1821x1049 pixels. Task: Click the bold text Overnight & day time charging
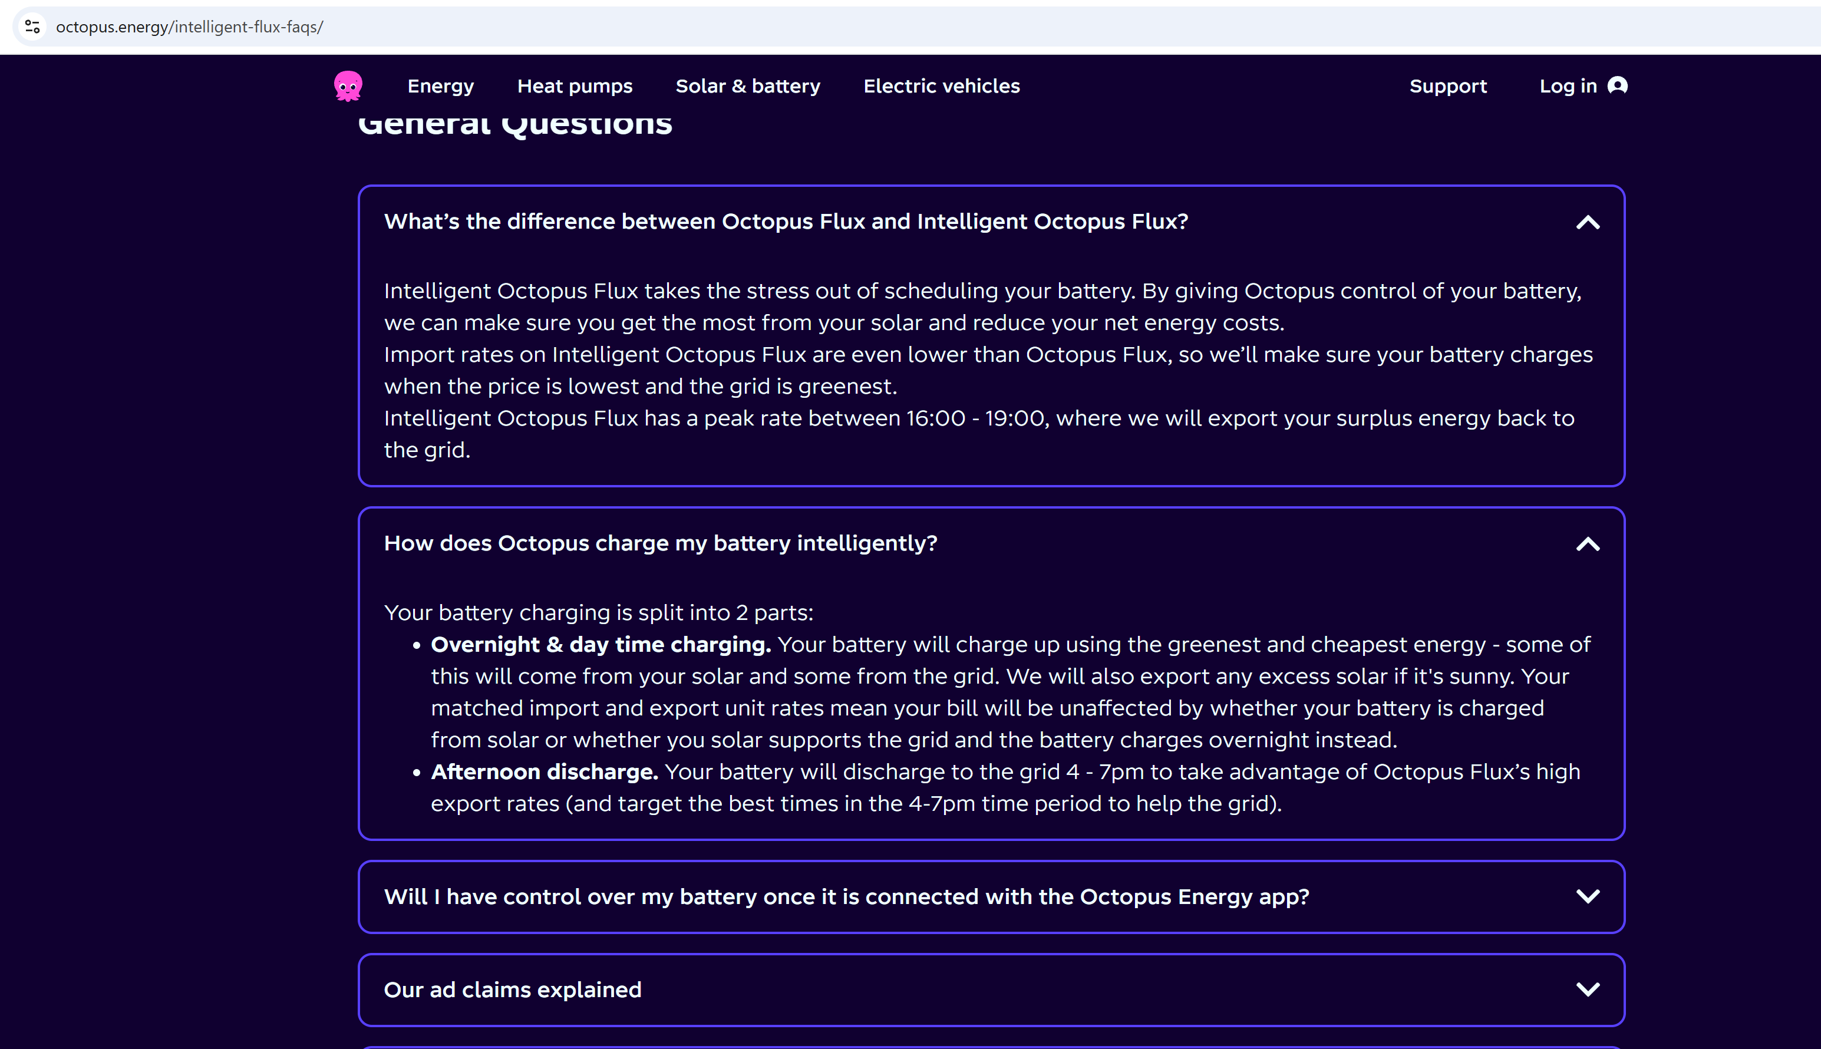pyautogui.click(x=601, y=644)
